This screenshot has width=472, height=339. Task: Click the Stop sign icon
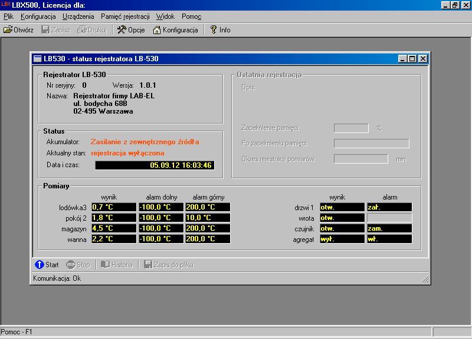(x=71, y=264)
